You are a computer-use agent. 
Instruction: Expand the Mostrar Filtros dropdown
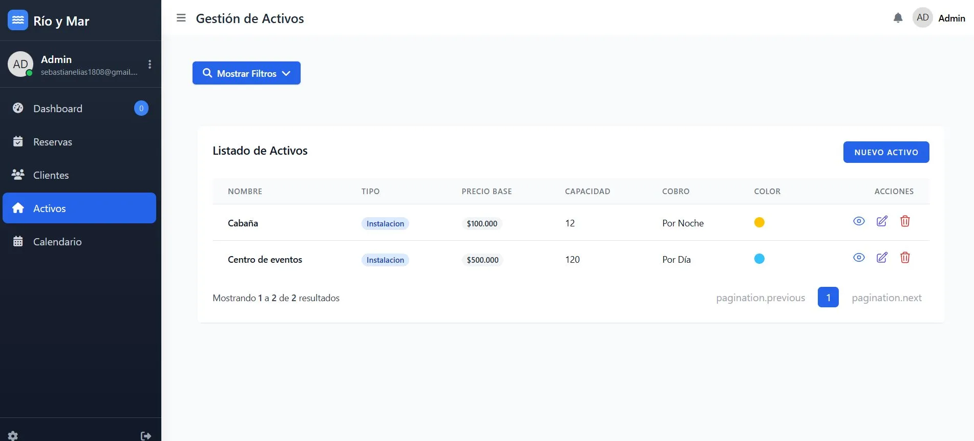(246, 73)
